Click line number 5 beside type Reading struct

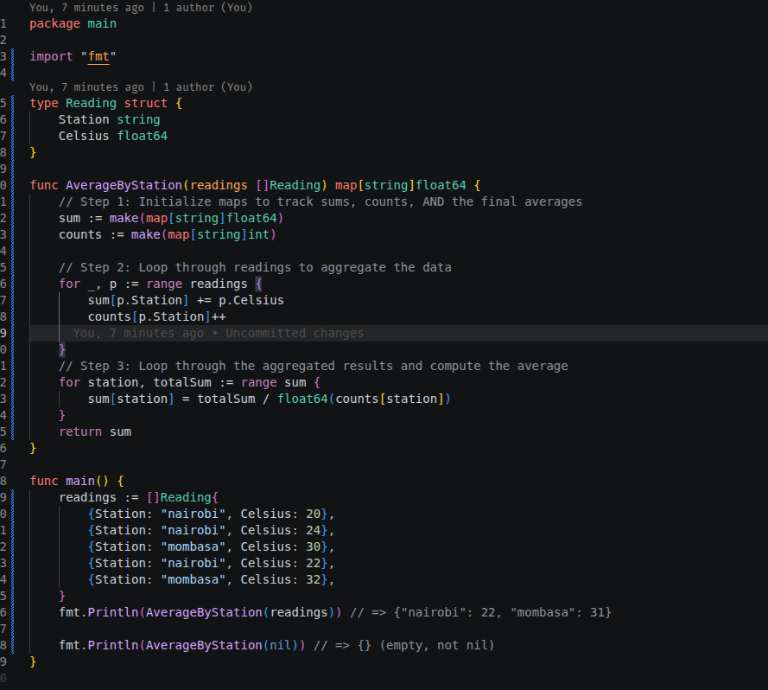click(x=4, y=103)
